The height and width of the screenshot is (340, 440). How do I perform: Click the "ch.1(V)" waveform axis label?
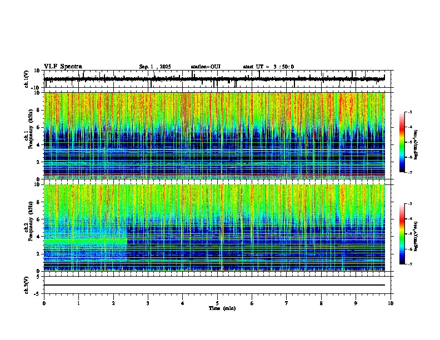click(27, 79)
